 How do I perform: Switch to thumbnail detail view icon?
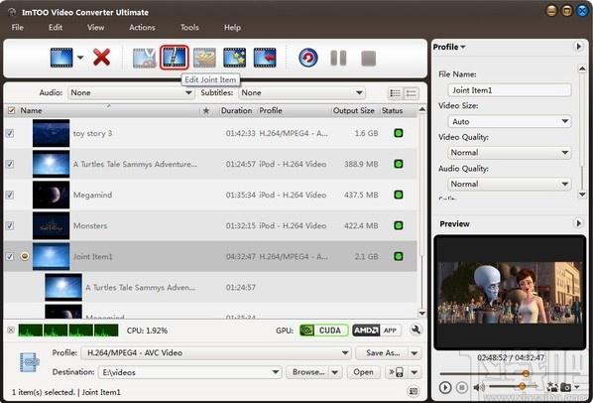click(x=412, y=93)
